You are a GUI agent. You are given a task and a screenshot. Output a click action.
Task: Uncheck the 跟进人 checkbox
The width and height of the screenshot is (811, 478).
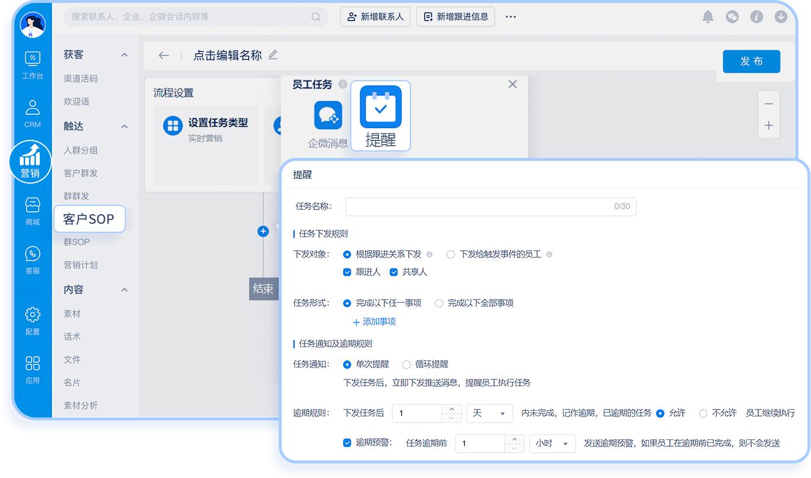tap(347, 272)
